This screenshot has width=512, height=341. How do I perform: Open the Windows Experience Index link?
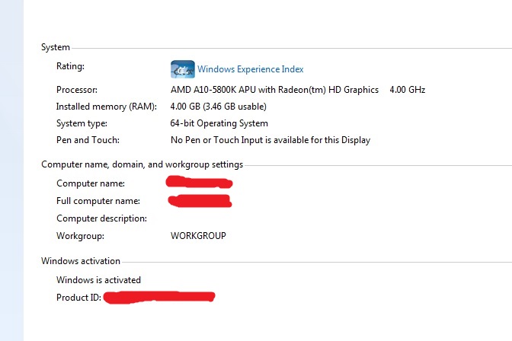tap(251, 69)
